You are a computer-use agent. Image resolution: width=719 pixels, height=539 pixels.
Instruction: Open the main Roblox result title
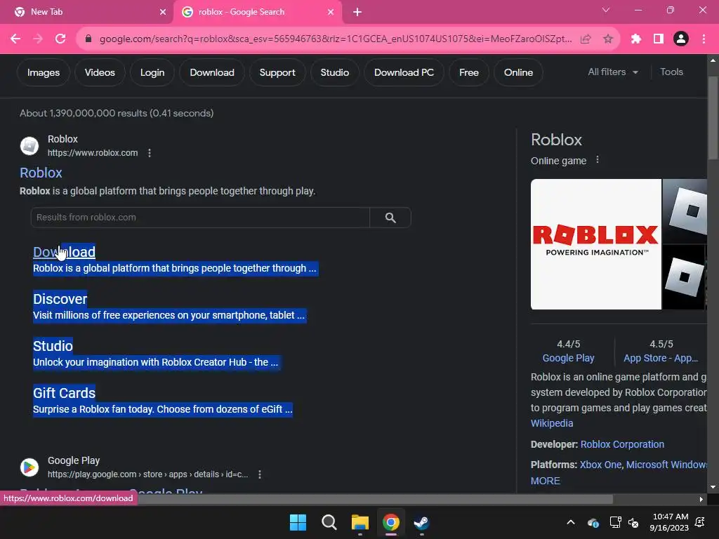[x=41, y=173]
